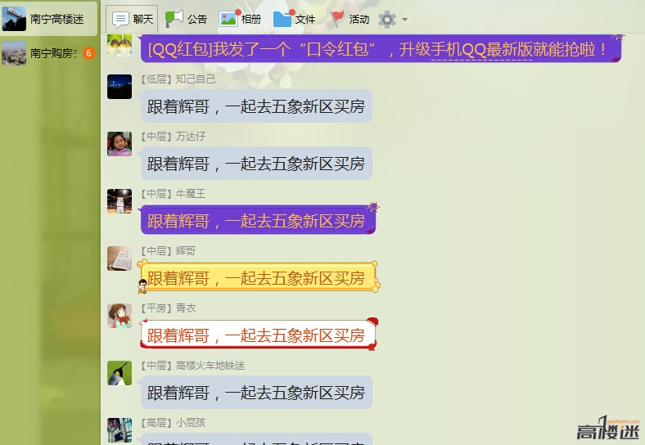The height and width of the screenshot is (445, 645).
Task: Click the 公告 green megaphone icon
Action: pyautogui.click(x=174, y=19)
